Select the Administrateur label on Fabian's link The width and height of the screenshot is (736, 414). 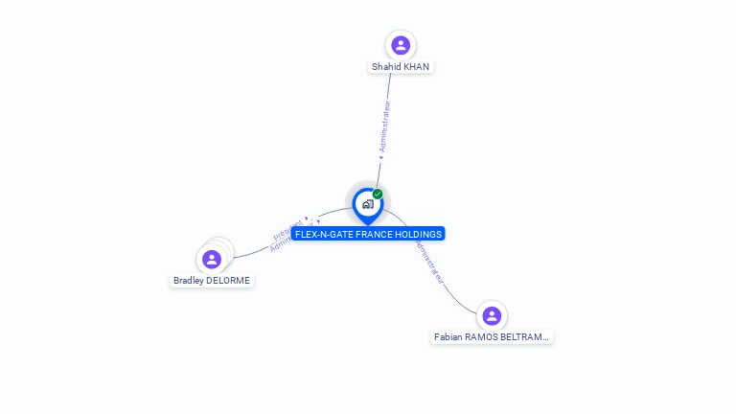click(429, 262)
